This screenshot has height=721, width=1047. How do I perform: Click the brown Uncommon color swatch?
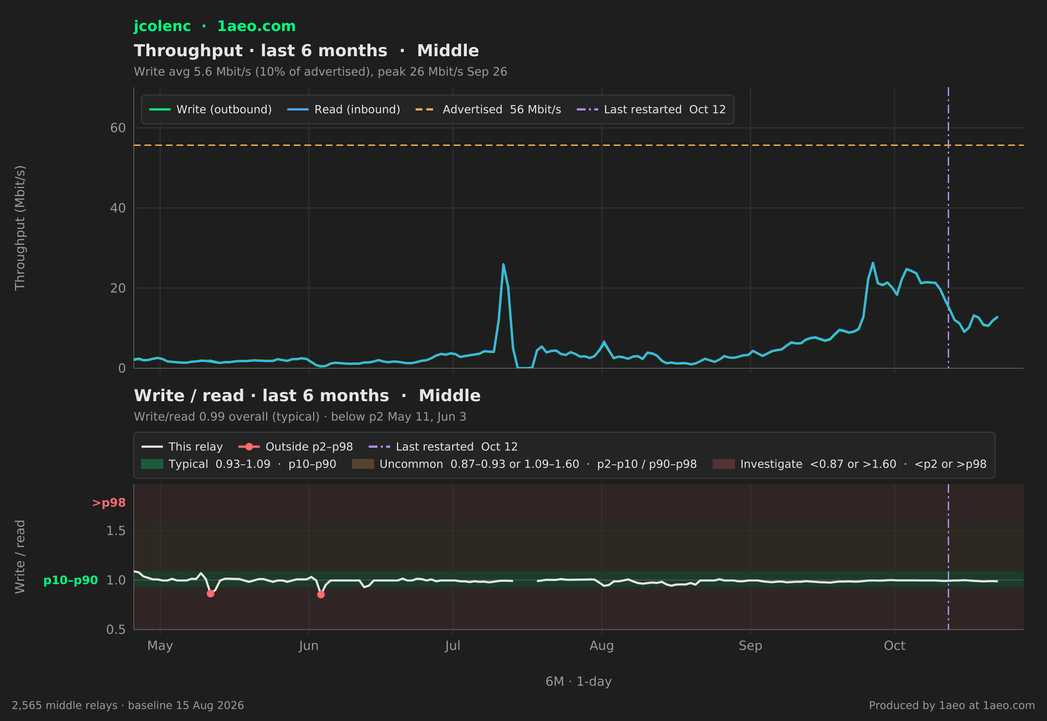click(363, 464)
